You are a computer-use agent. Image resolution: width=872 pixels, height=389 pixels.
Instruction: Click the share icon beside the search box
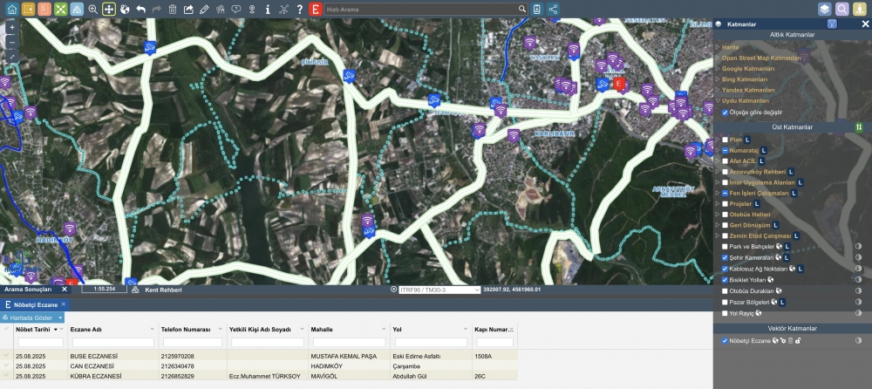coord(554,10)
